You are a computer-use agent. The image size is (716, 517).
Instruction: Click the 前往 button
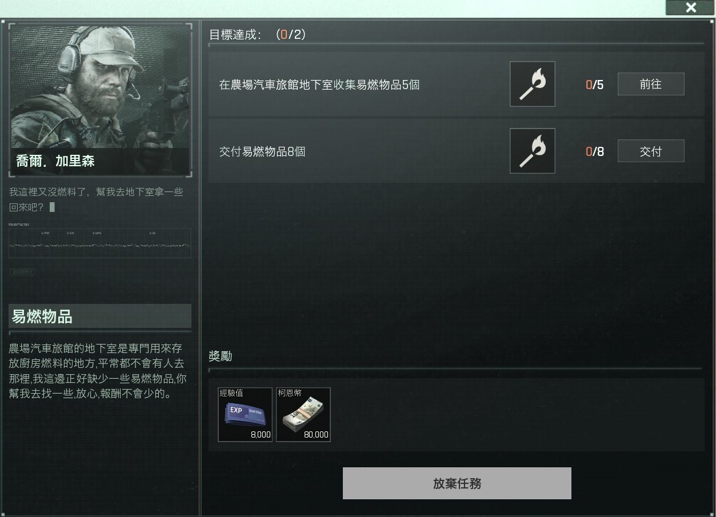pos(650,84)
